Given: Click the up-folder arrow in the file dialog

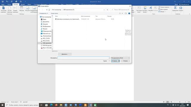Looking at the screenshot, I should pyautogui.click(x=47, y=10).
